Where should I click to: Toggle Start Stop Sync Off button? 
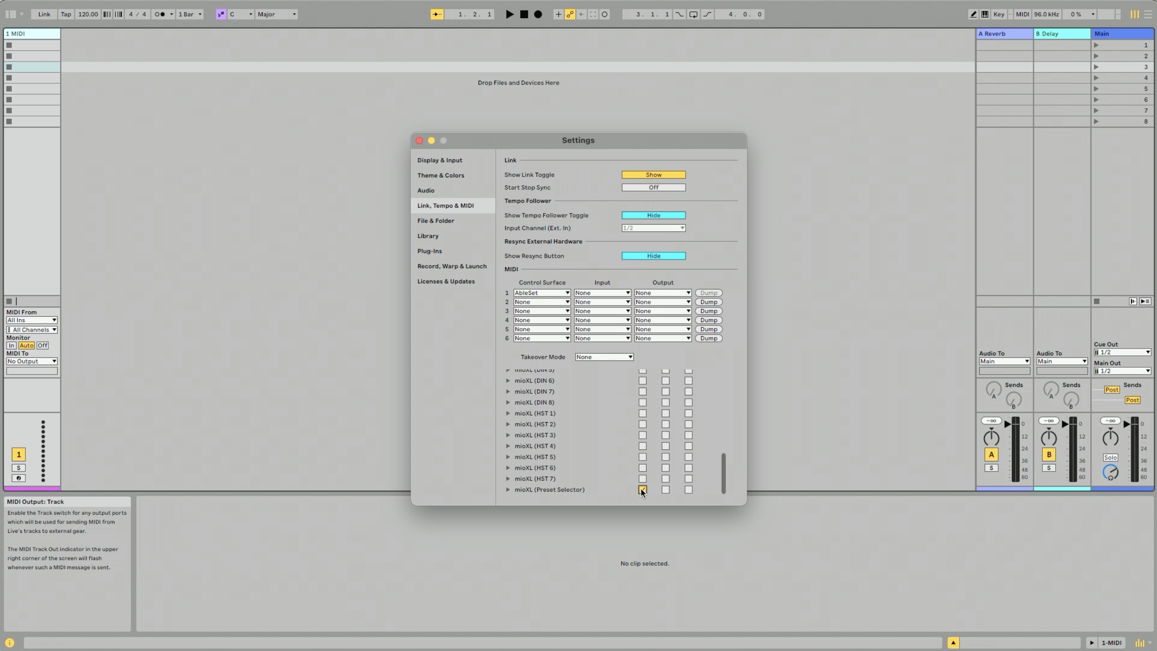[653, 187]
